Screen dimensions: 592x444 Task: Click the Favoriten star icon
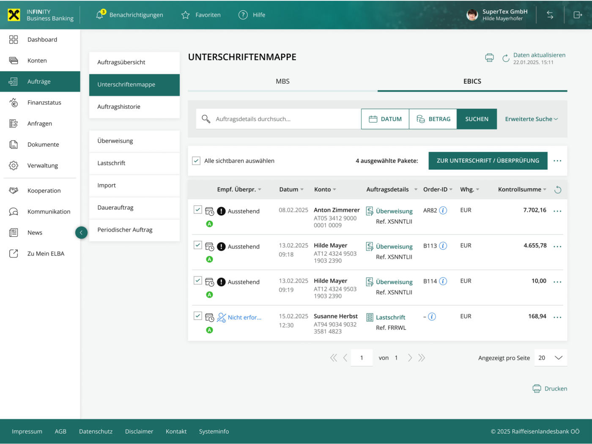185,15
